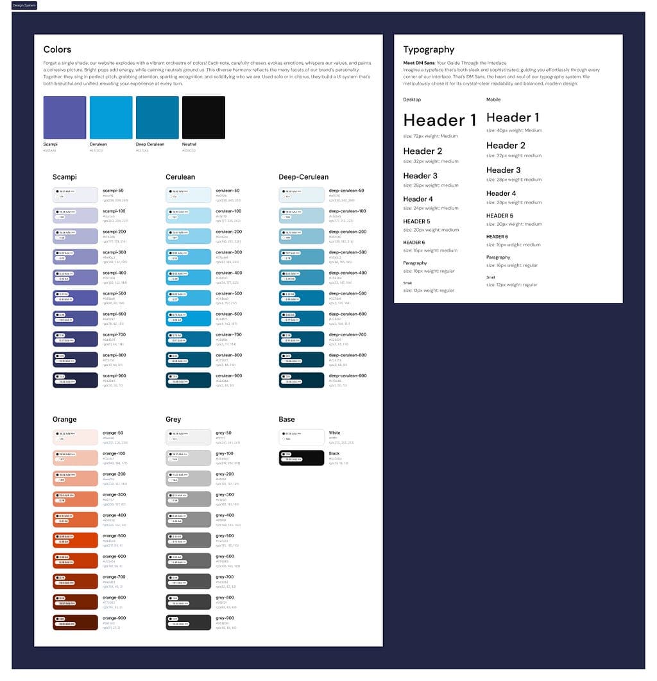Image resolution: width=657 pixels, height=681 pixels.
Task: Select the Base palette section heading
Action: coord(287,419)
